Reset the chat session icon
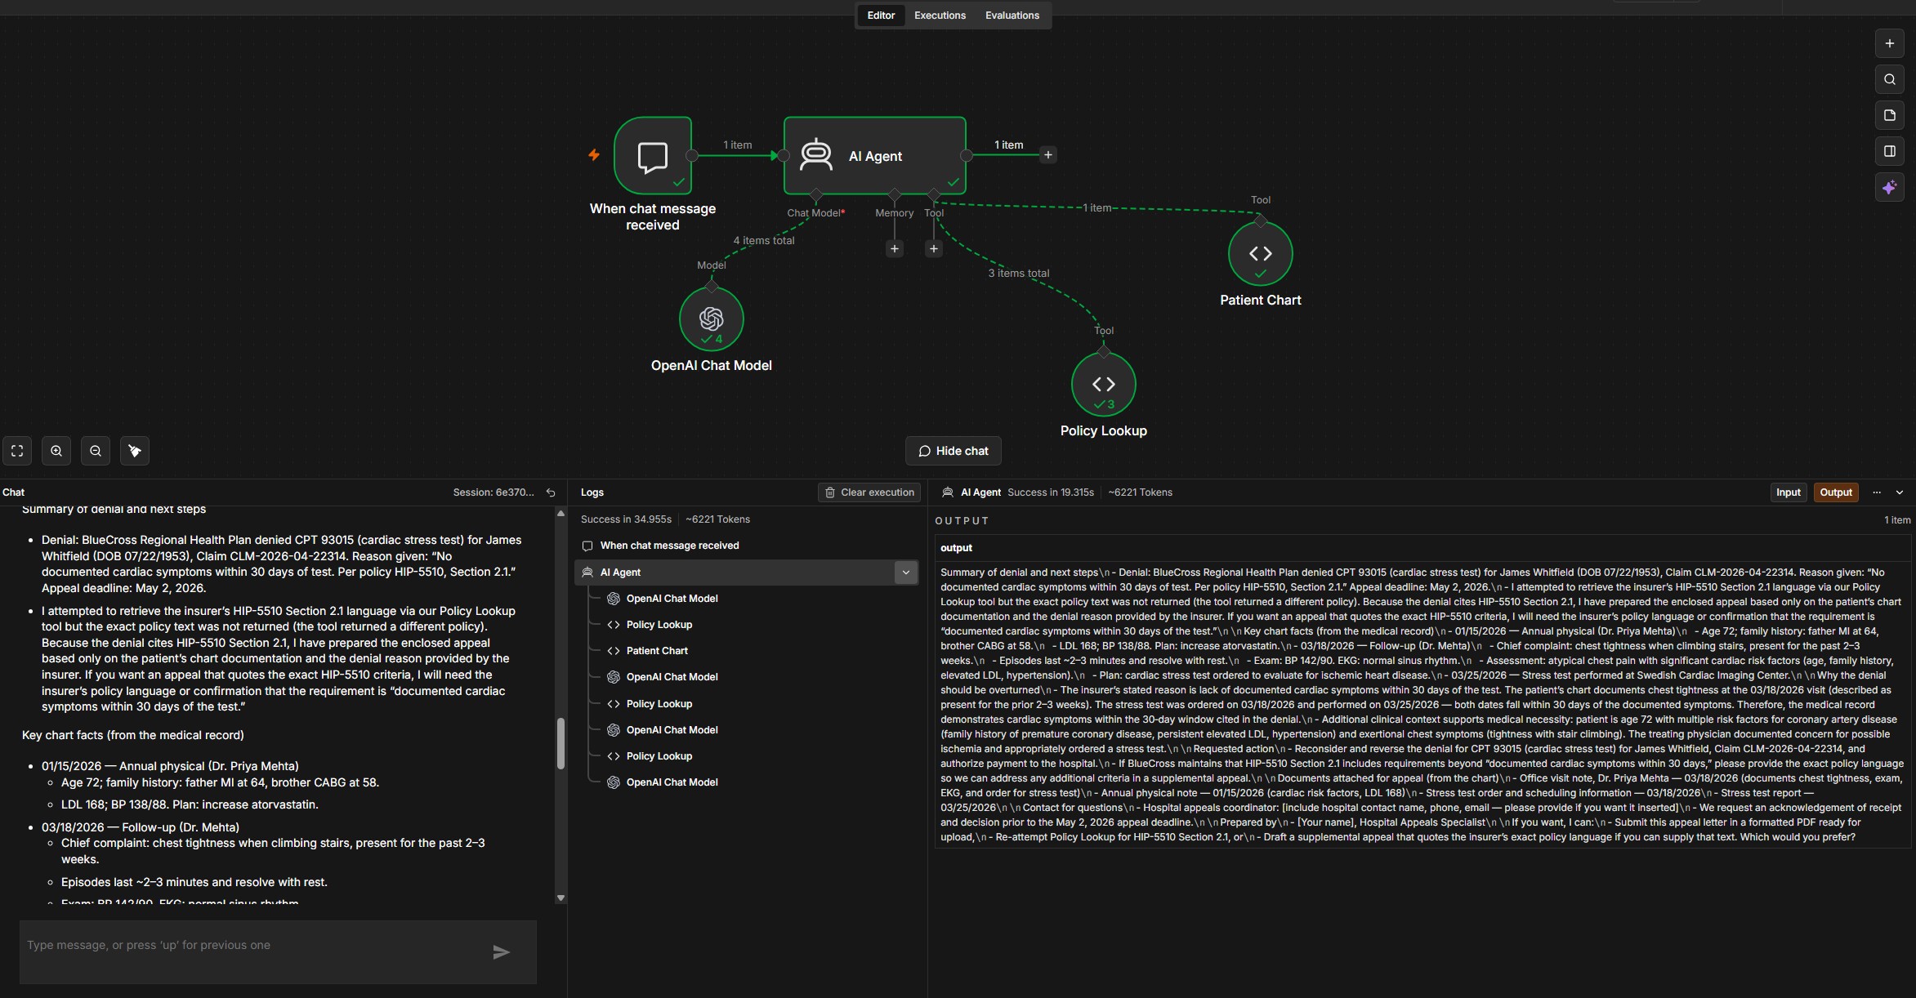The image size is (1916, 998). pyautogui.click(x=551, y=492)
